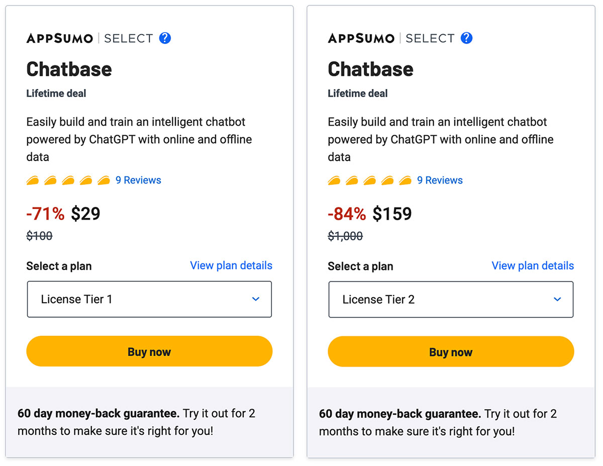This screenshot has width=603, height=466.
Task: Click Buy now for the $159 tier
Action: [x=451, y=351]
